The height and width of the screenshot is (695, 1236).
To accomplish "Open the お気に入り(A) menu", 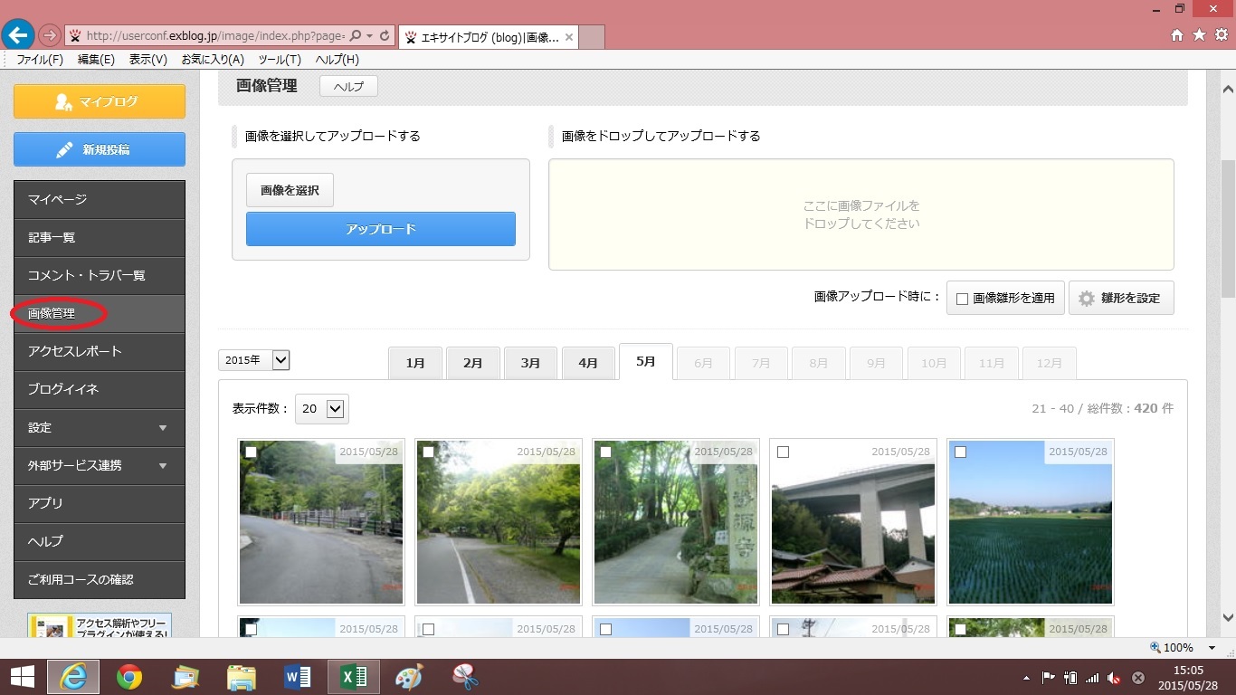I will click(x=213, y=60).
